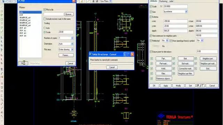Click the Plot button in Plot dialog
This screenshot has width=223, height=125.
click(x=23, y=63)
